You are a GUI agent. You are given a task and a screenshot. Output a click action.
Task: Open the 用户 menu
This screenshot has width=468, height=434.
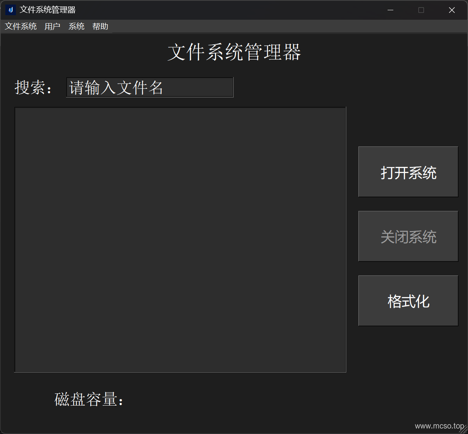[52, 27]
